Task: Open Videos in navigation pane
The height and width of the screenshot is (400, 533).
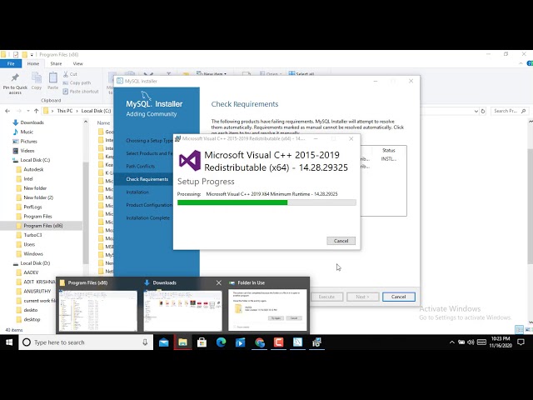Action: pos(27,151)
